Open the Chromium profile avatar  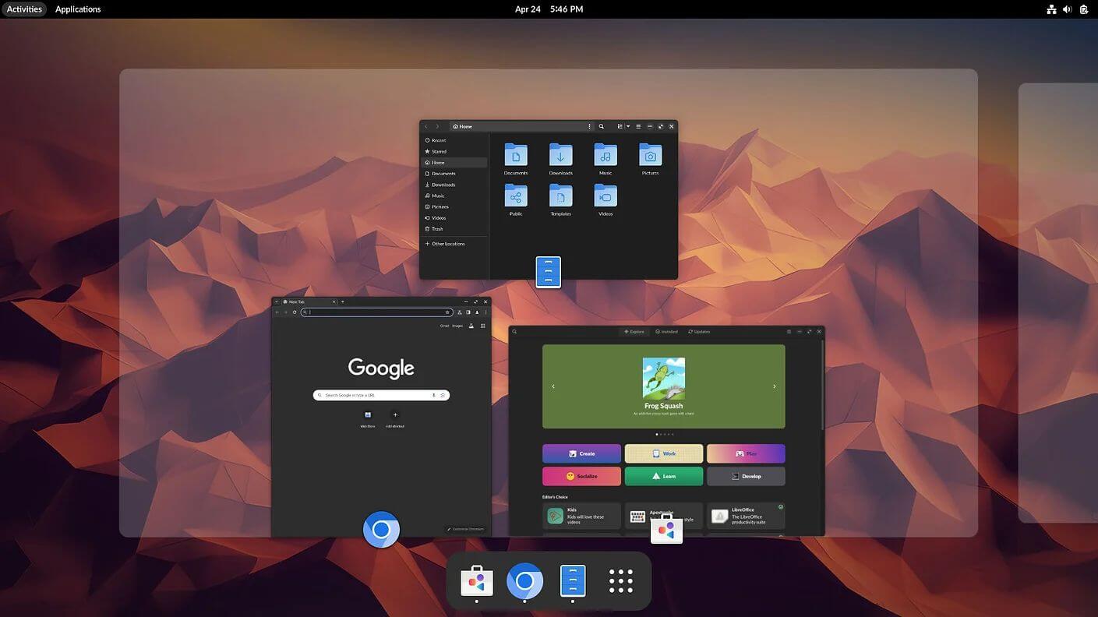(478, 312)
